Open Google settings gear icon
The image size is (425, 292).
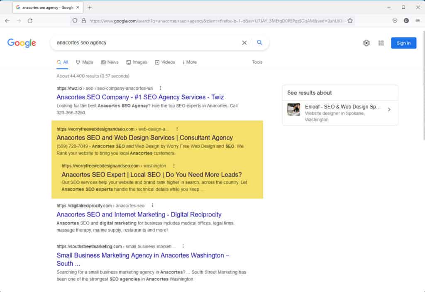(x=366, y=43)
